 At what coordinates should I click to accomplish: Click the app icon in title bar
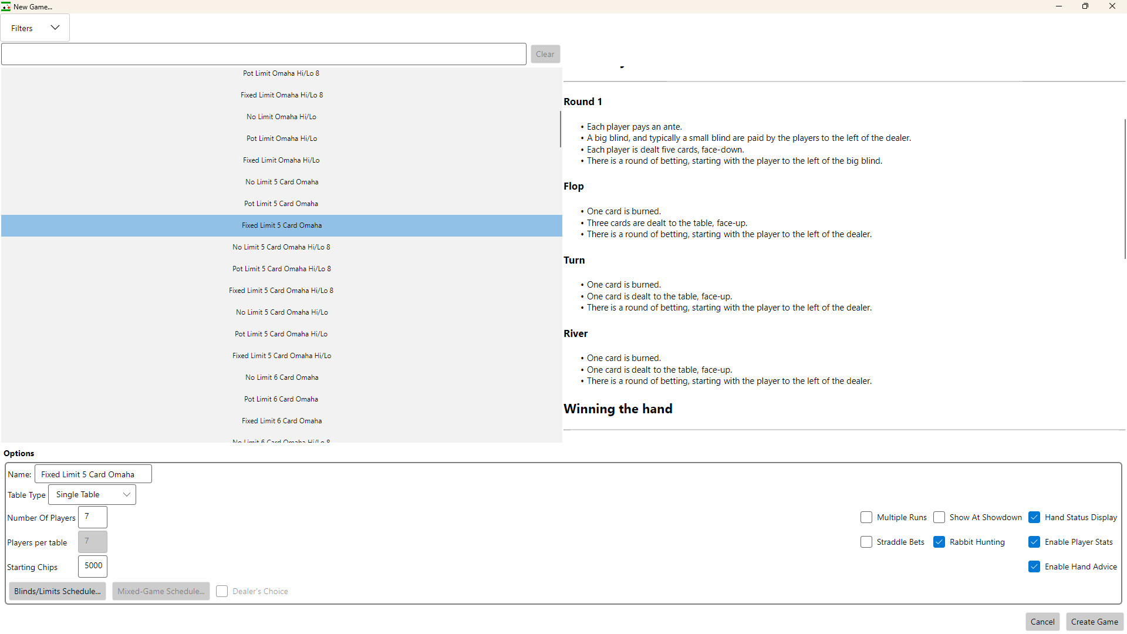click(x=6, y=6)
